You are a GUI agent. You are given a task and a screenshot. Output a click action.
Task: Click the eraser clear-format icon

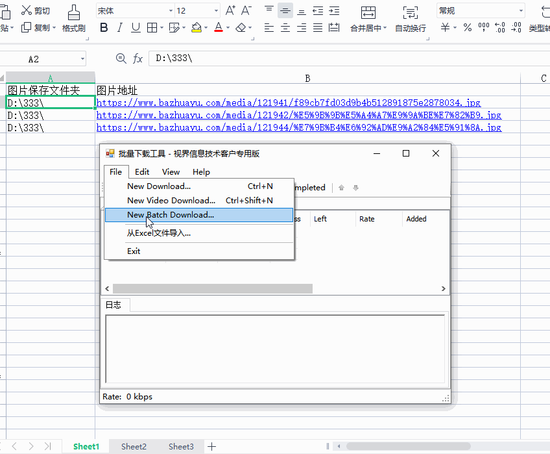241,27
